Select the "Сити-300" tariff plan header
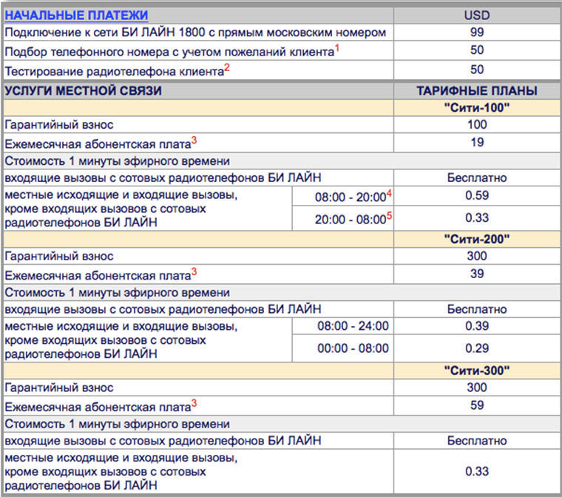This screenshot has height=497, width=562. pyautogui.click(x=477, y=371)
